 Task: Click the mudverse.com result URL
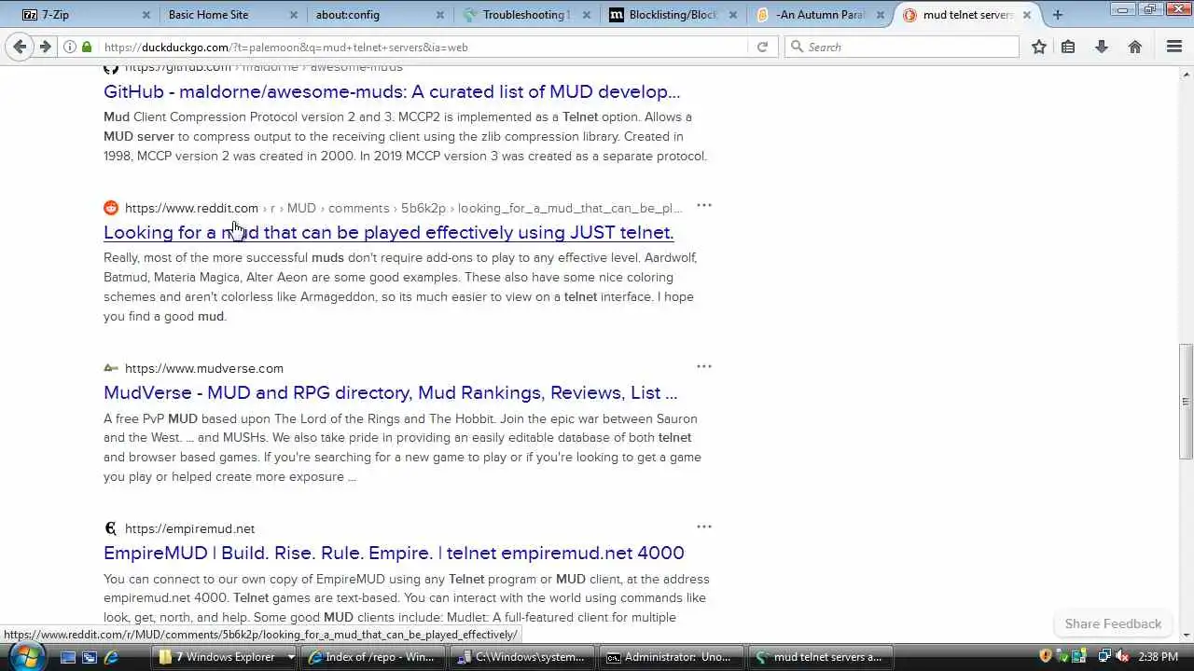point(204,368)
